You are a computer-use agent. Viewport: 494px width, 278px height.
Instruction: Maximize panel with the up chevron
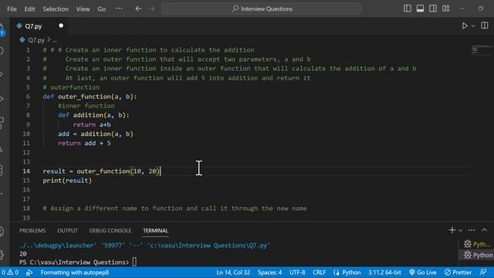pyautogui.click(x=484, y=230)
